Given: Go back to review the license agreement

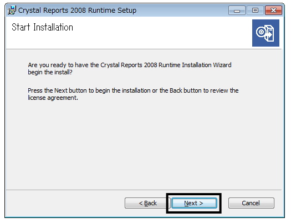Looking at the screenshot, I should click(x=147, y=203).
